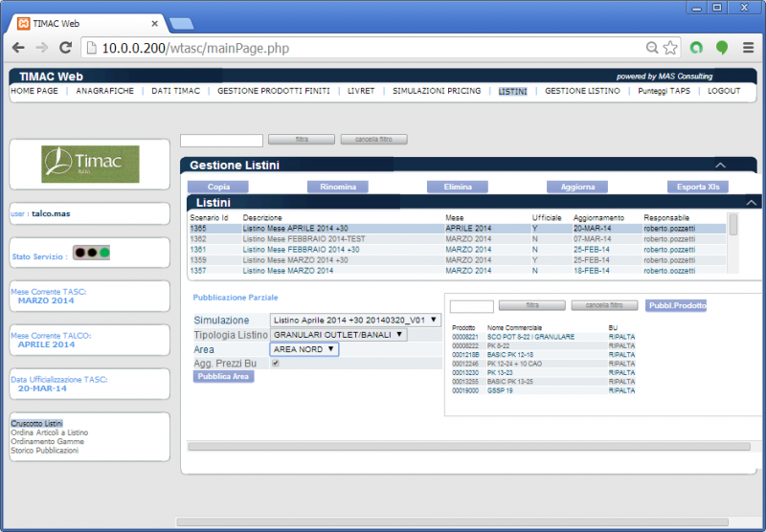Open the Tipologia Listino dropdown
Viewport: 766px width, 532px height.
tap(339, 335)
